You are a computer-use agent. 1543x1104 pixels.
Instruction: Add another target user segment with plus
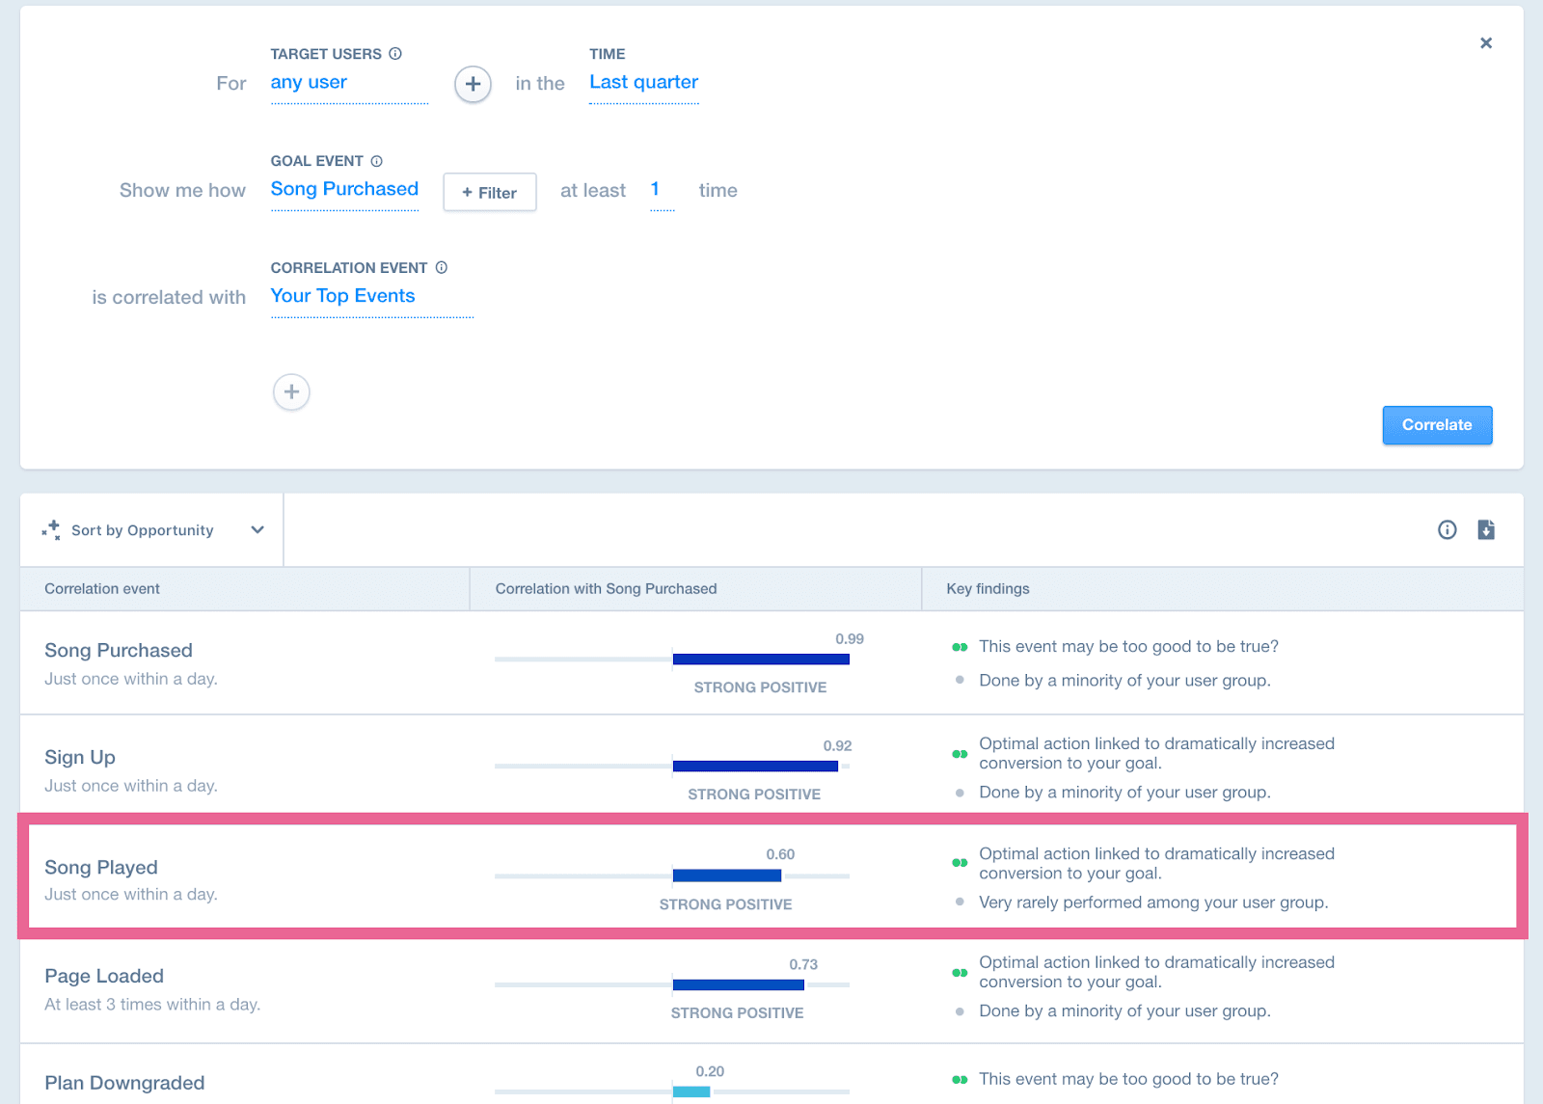pos(473,84)
